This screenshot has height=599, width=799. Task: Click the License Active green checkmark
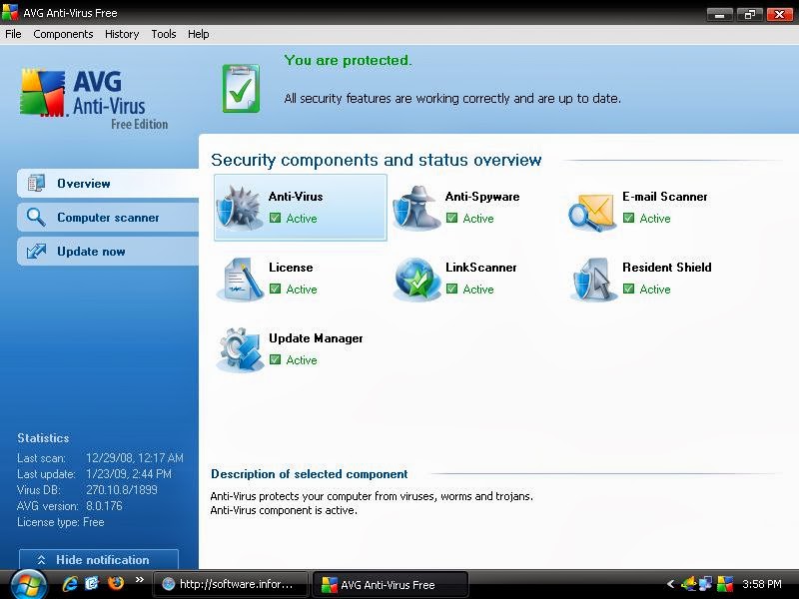tap(276, 289)
